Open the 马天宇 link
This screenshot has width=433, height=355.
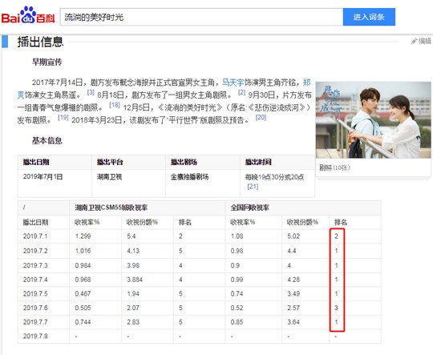tap(233, 83)
